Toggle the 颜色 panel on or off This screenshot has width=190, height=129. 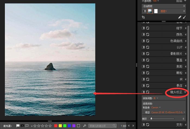(143, 35)
